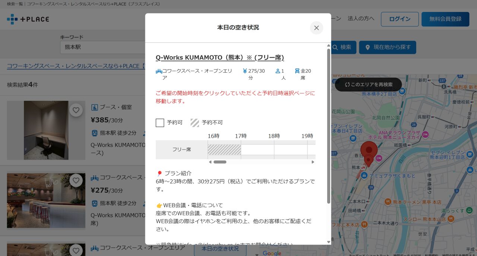Click the ログイン button
This screenshot has height=256, width=477.
coord(400,19)
